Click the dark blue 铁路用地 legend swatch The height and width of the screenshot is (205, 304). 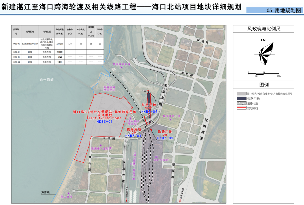point(242,99)
